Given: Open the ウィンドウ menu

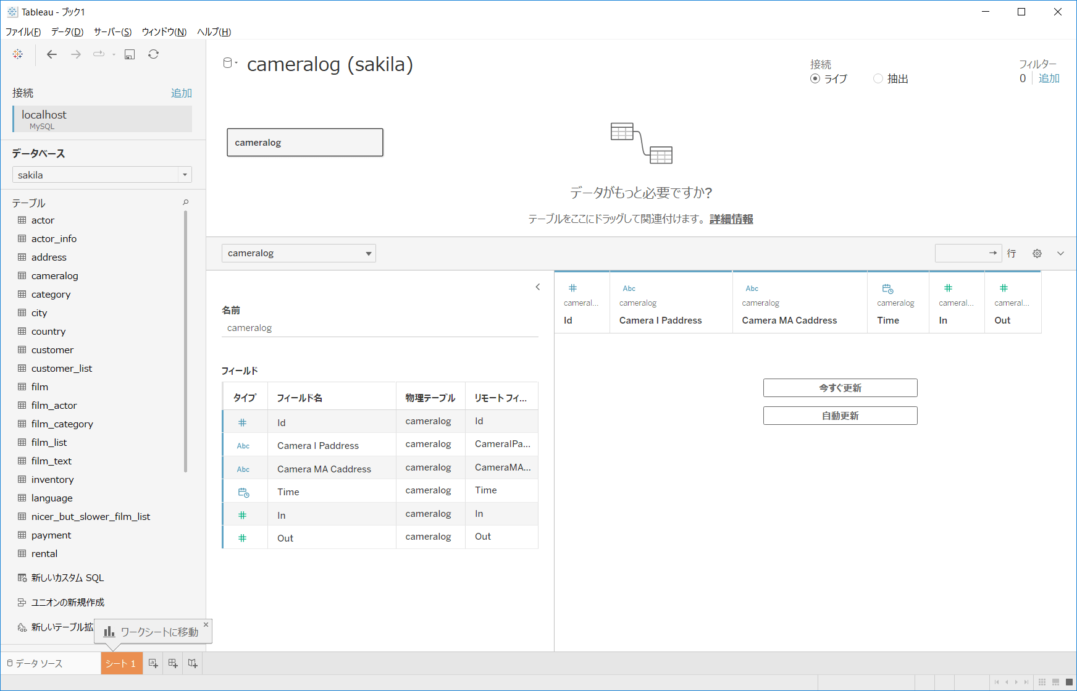Looking at the screenshot, I should click(164, 32).
